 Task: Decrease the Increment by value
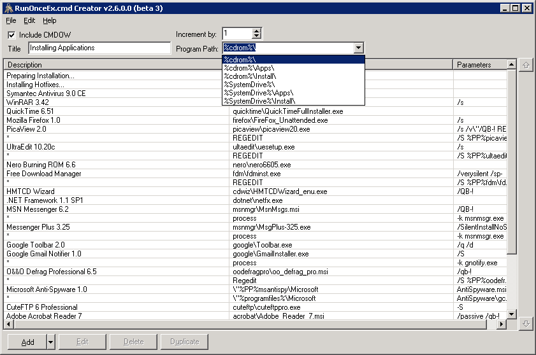256,36
